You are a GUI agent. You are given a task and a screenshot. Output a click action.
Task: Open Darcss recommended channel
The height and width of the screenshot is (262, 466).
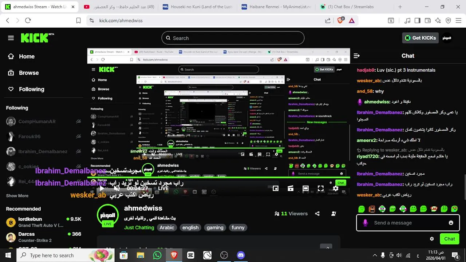click(43, 237)
